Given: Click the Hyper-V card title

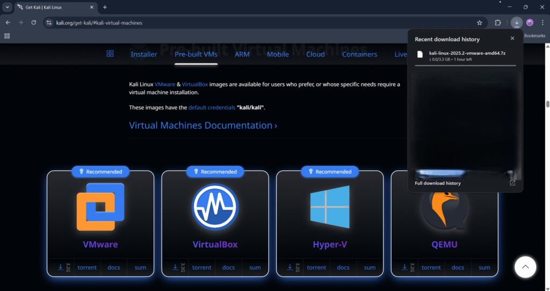Looking at the screenshot, I should point(330,244).
